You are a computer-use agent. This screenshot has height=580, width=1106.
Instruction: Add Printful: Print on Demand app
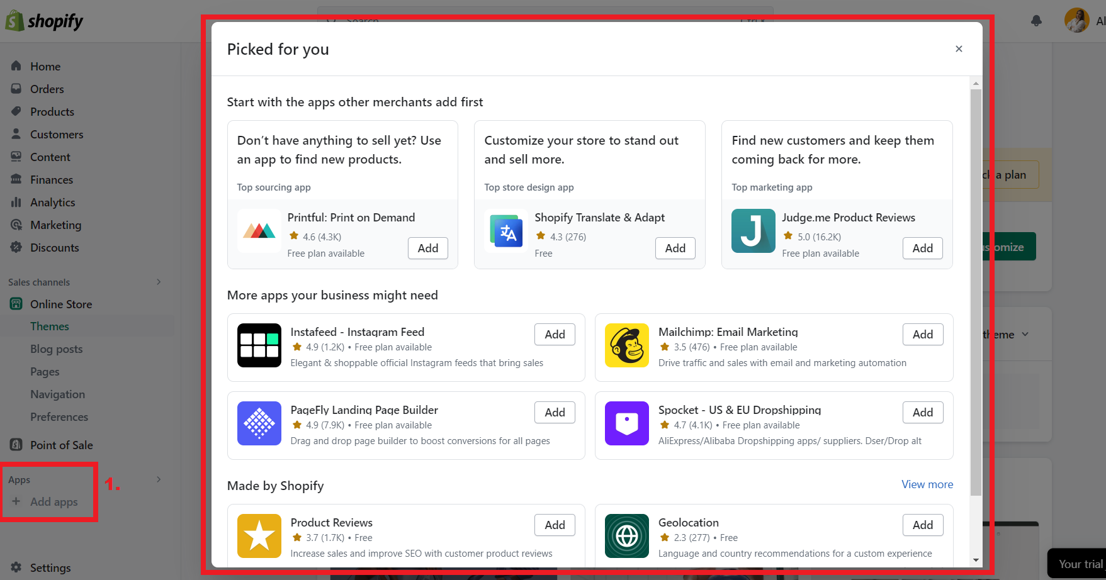[428, 248]
